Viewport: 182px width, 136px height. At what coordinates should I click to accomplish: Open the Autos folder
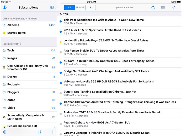(29, 100)
